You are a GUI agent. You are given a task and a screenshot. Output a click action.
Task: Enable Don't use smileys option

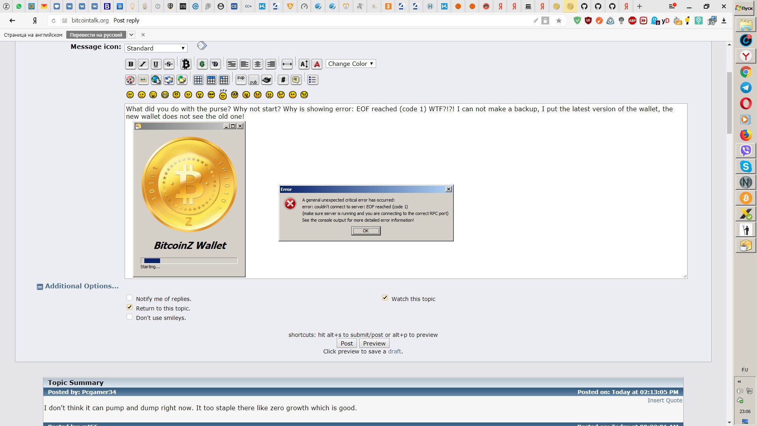click(x=129, y=317)
